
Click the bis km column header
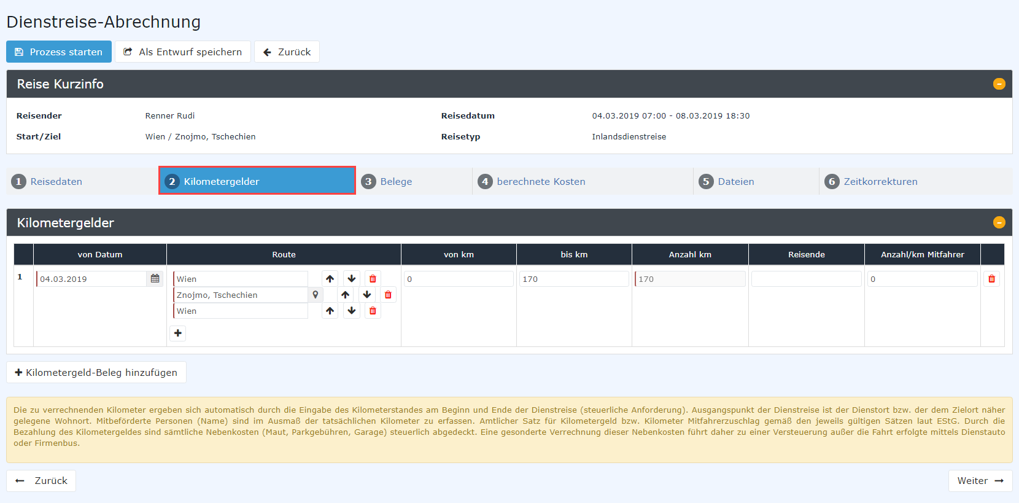pyautogui.click(x=574, y=254)
